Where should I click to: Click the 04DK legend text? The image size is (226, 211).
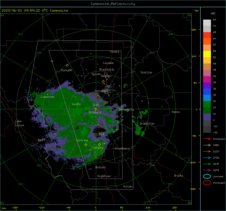point(216,145)
